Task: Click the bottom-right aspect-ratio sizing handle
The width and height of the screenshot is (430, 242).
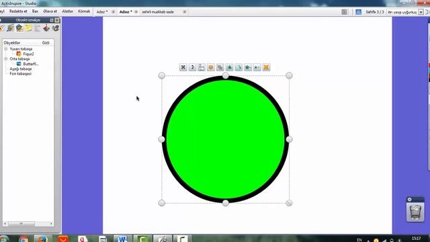Action: tap(289, 203)
